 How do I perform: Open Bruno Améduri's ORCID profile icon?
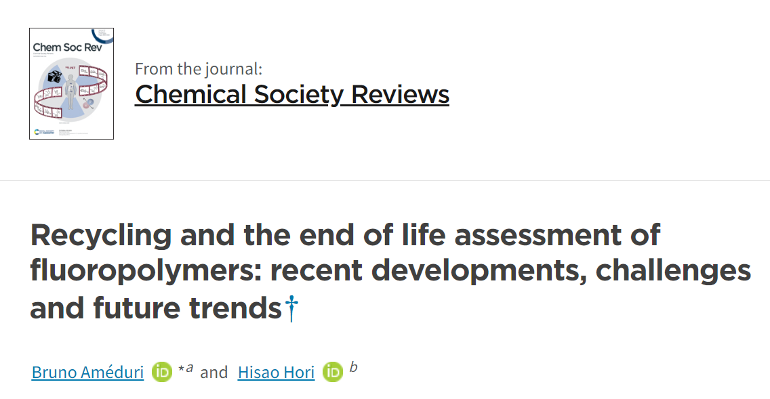(161, 372)
